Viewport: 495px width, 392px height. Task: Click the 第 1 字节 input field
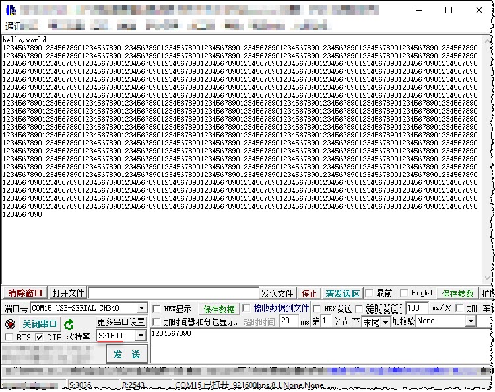325,321
